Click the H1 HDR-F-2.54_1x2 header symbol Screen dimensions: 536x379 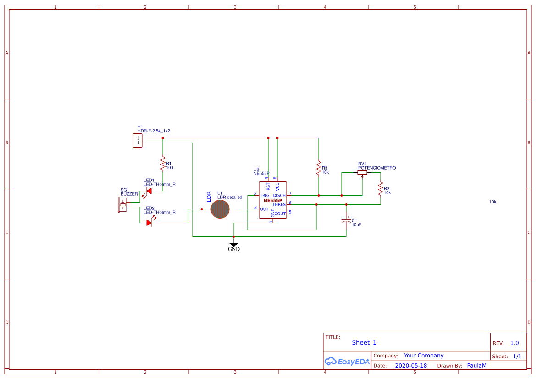(x=137, y=140)
